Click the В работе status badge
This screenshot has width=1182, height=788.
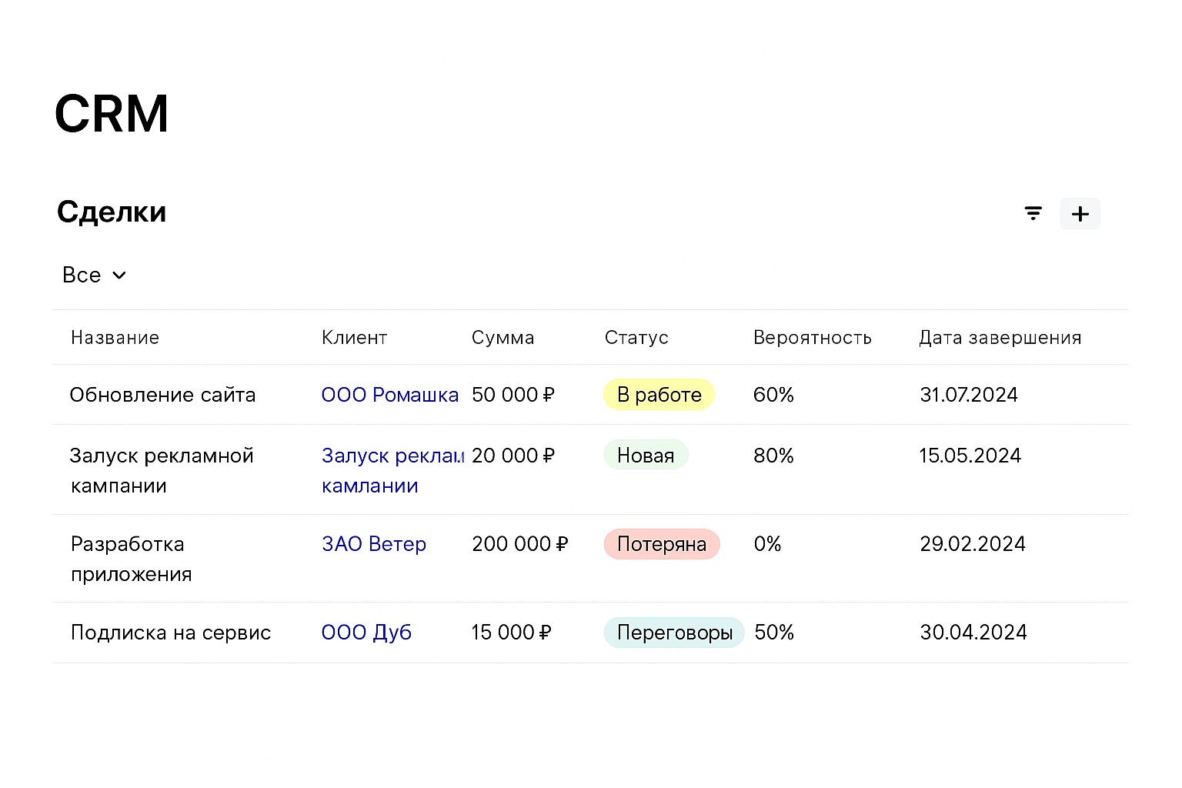click(659, 395)
